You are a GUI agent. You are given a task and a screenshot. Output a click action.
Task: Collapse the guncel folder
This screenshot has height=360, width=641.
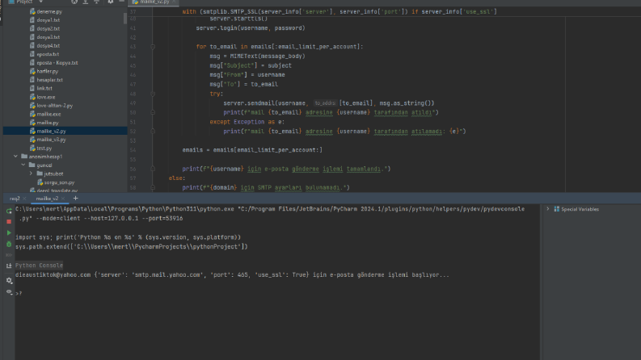[x=23, y=165]
